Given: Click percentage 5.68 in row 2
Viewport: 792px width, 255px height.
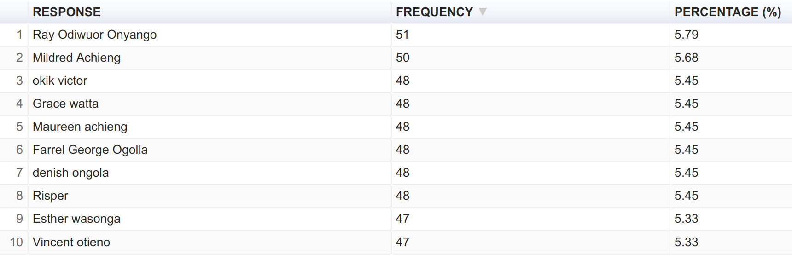Looking at the screenshot, I should click(686, 58).
